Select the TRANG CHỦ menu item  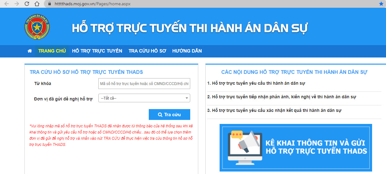[x=52, y=51]
